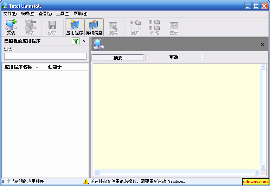Click the 展开 (Expand) tree toolbar icon
The width and height of the screenshot is (270, 186).
pos(135,27)
